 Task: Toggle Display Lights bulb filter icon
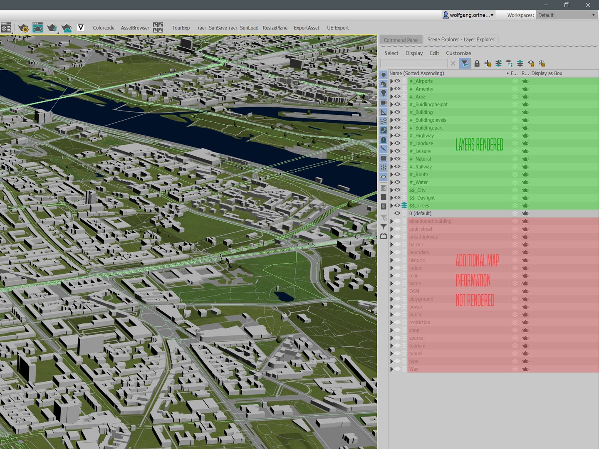click(x=384, y=93)
